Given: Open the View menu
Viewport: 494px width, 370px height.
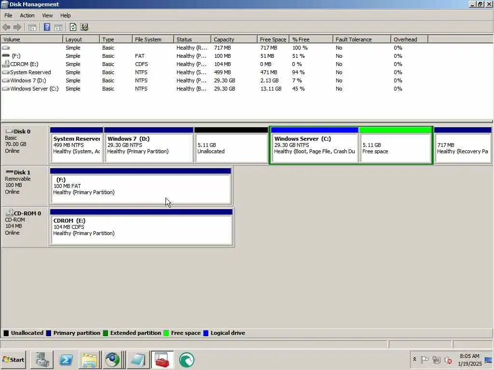Looking at the screenshot, I should click(x=48, y=15).
